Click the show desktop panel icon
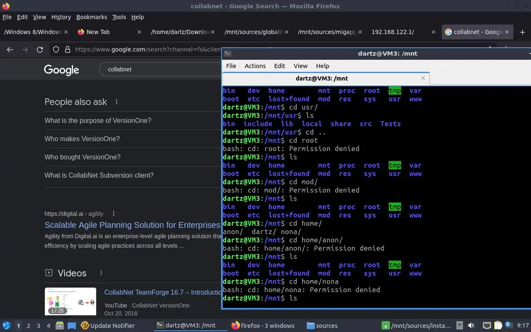The image size is (531, 332). 71,325
